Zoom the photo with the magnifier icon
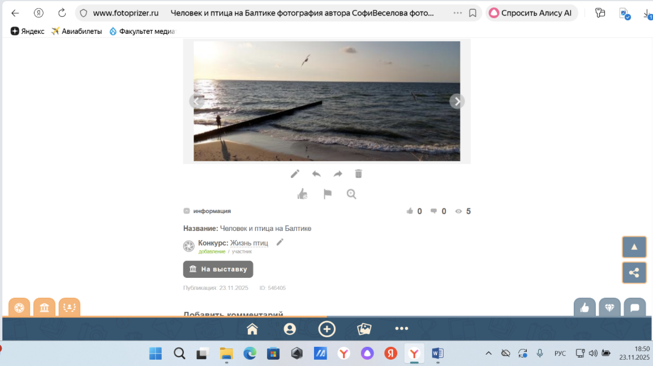Image resolution: width=653 pixels, height=366 pixels. click(x=351, y=194)
